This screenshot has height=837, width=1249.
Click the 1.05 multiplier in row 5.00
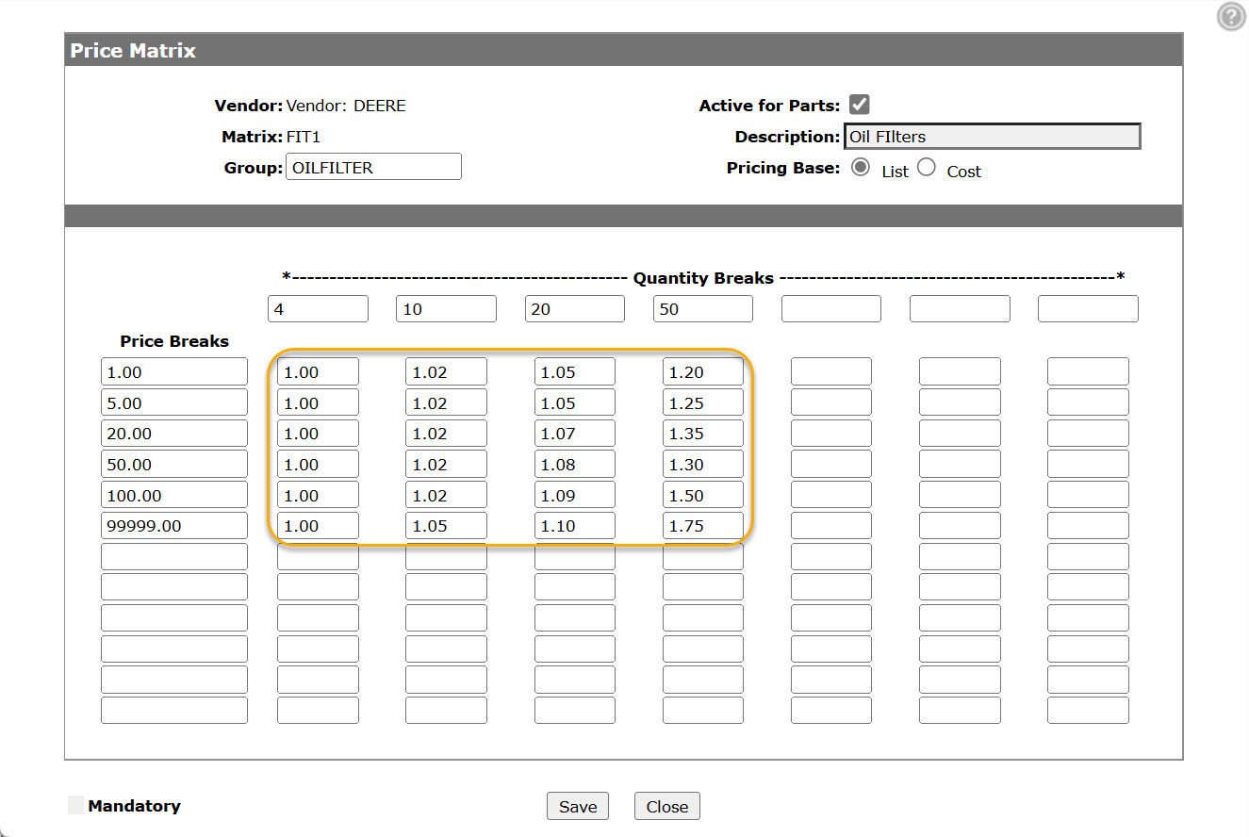[575, 402]
